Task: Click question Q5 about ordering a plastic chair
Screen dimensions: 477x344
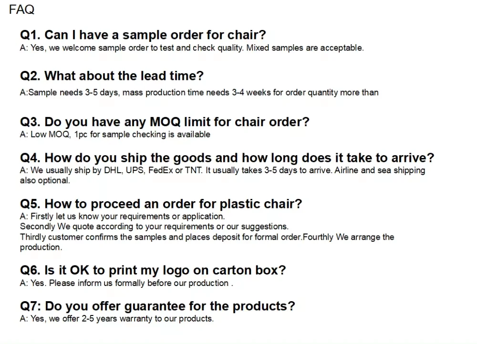Action: click(x=161, y=204)
